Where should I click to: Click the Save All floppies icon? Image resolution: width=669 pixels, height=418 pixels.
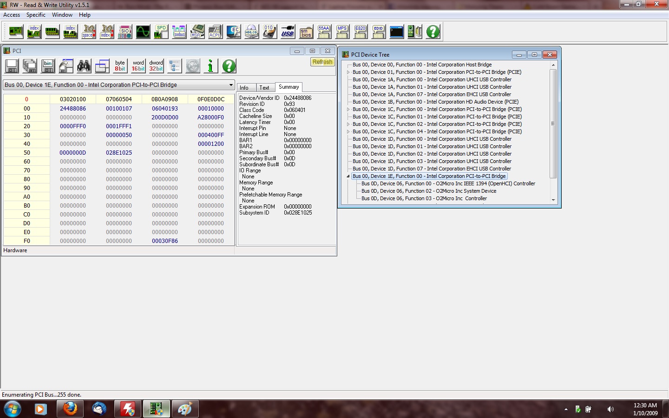30,66
